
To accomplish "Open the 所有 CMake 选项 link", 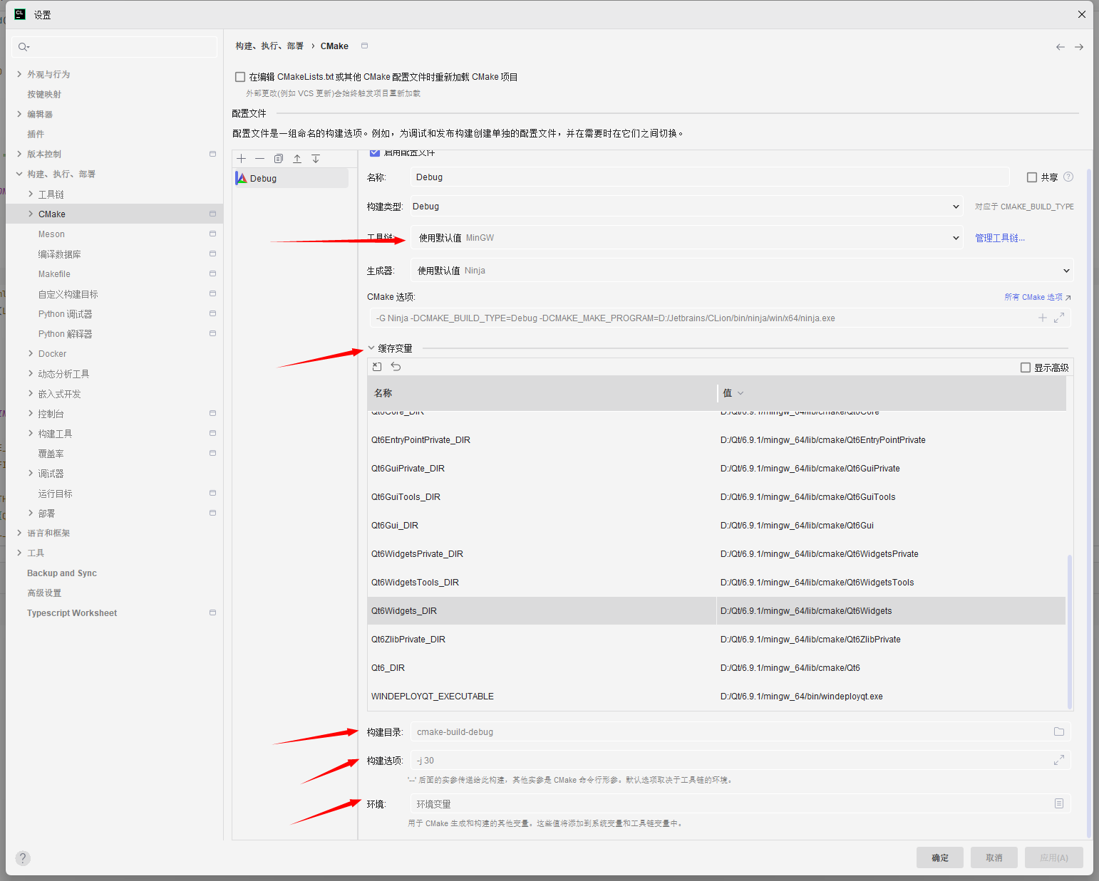I will pos(1038,297).
